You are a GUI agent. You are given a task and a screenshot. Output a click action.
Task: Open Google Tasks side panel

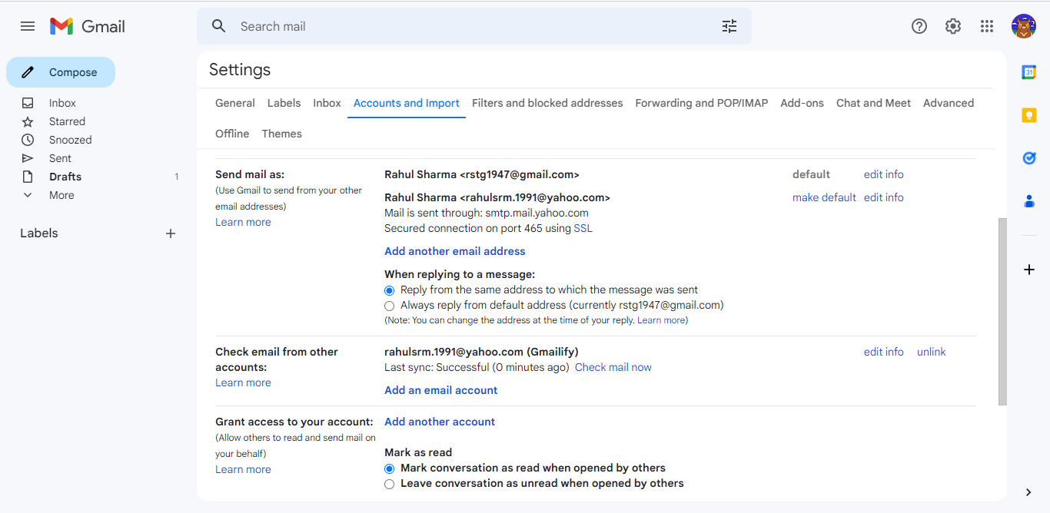click(1029, 158)
